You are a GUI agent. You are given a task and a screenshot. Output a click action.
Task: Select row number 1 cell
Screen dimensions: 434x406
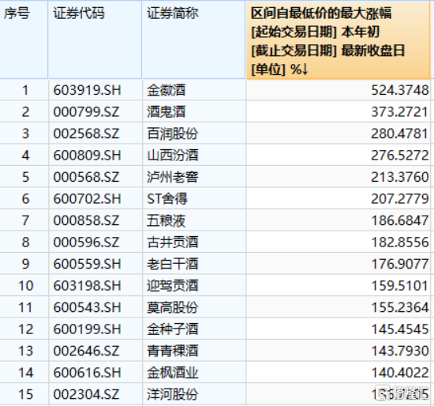24,90
